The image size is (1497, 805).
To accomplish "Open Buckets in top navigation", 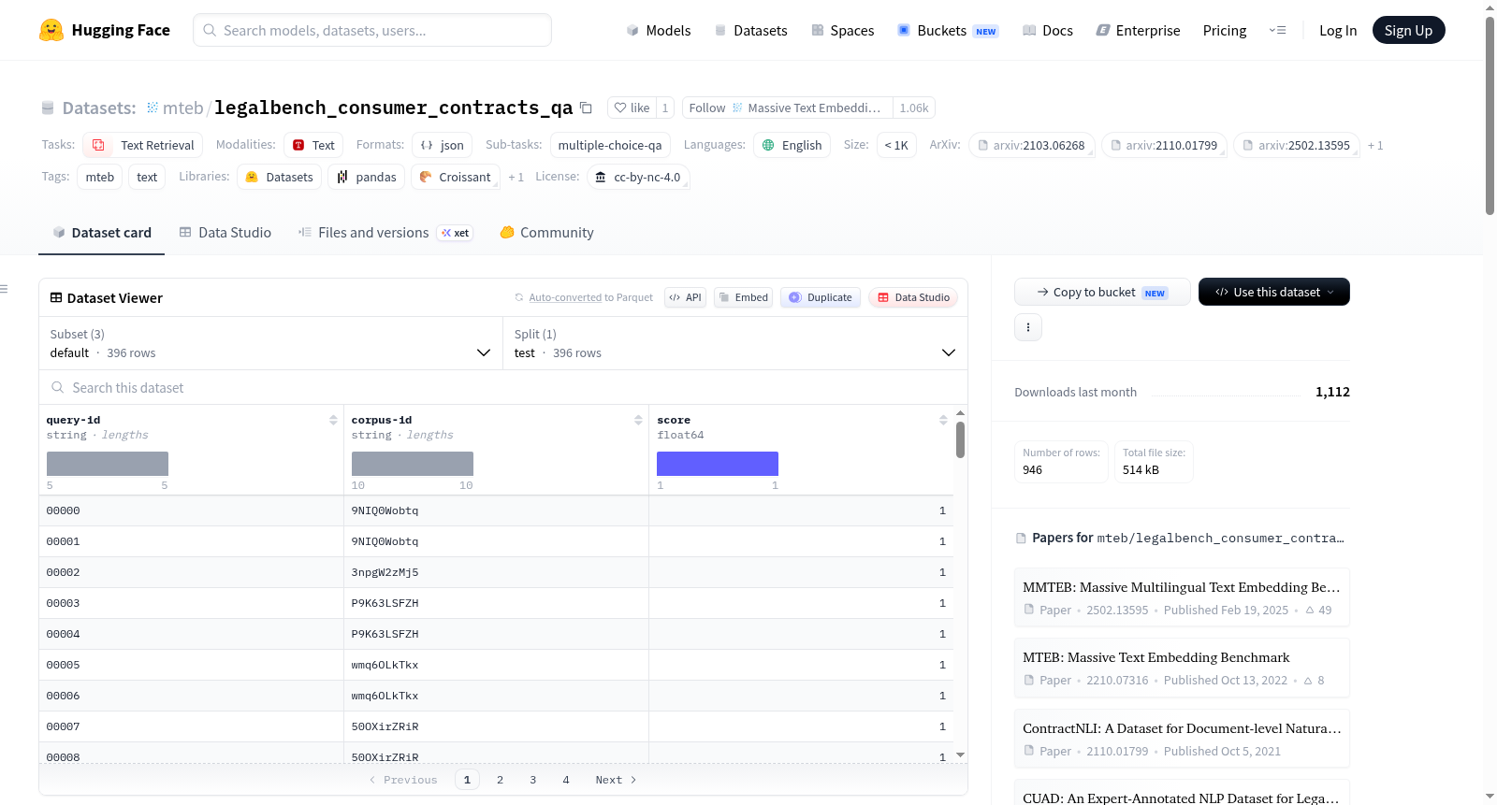I will tap(948, 30).
